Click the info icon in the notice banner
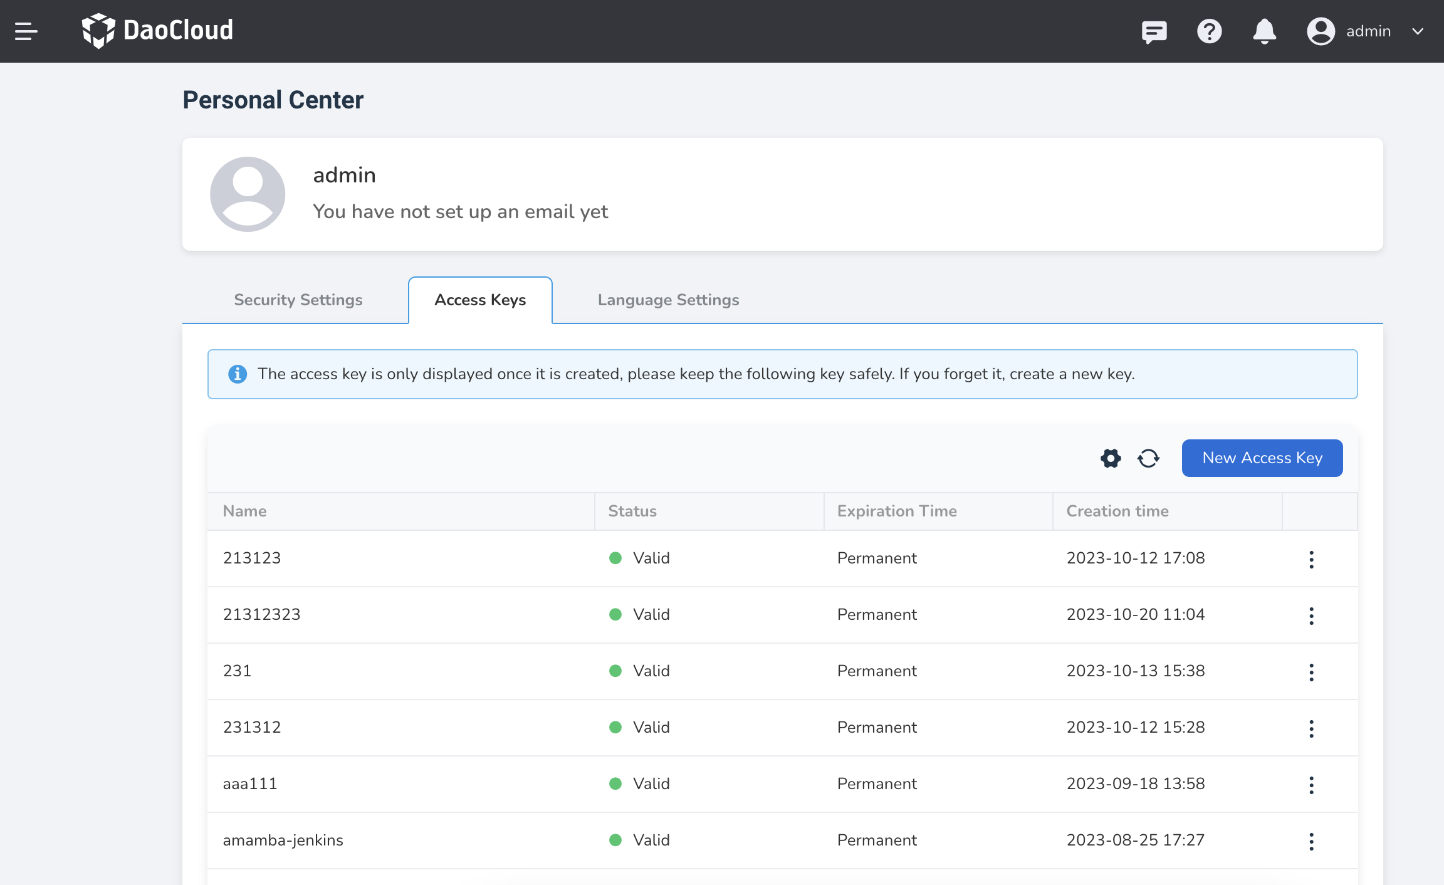Viewport: 1444px width, 885px height. [x=238, y=374]
